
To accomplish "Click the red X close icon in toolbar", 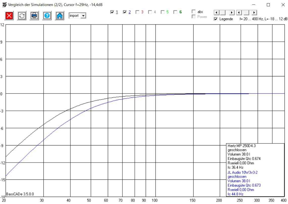I will coord(9,16).
